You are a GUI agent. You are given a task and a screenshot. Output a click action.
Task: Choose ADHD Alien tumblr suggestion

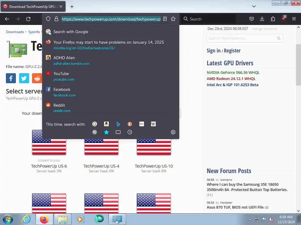111,60
